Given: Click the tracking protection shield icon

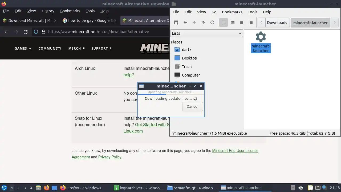Looking at the screenshot, I should pos(36,32).
